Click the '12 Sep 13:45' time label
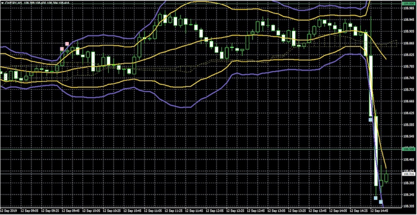This screenshot has width=417, height=215. pyautogui.click(x=317, y=211)
